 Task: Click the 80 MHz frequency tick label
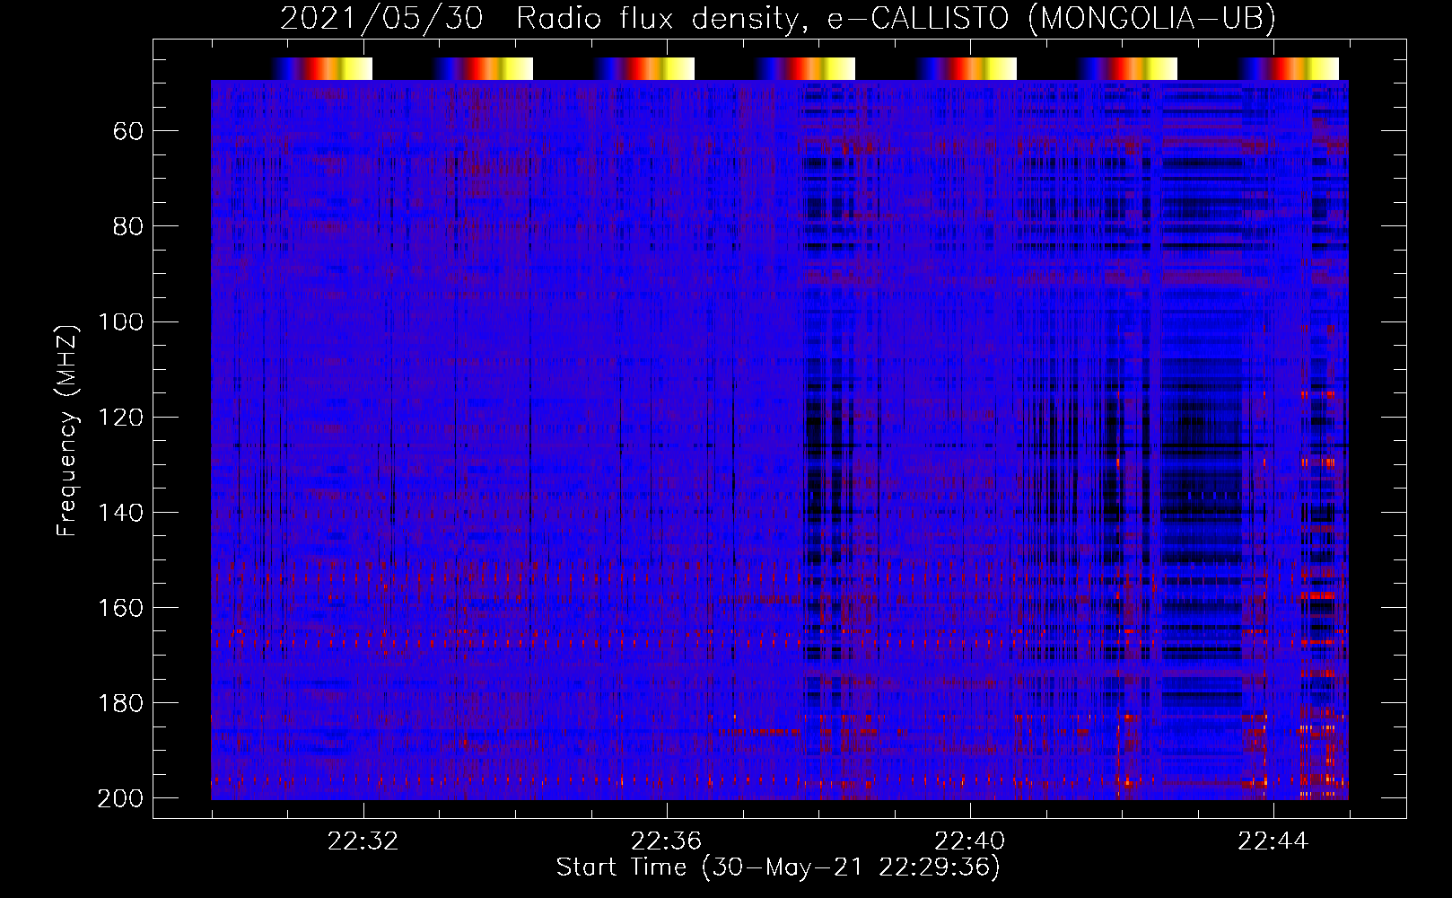pos(127,226)
